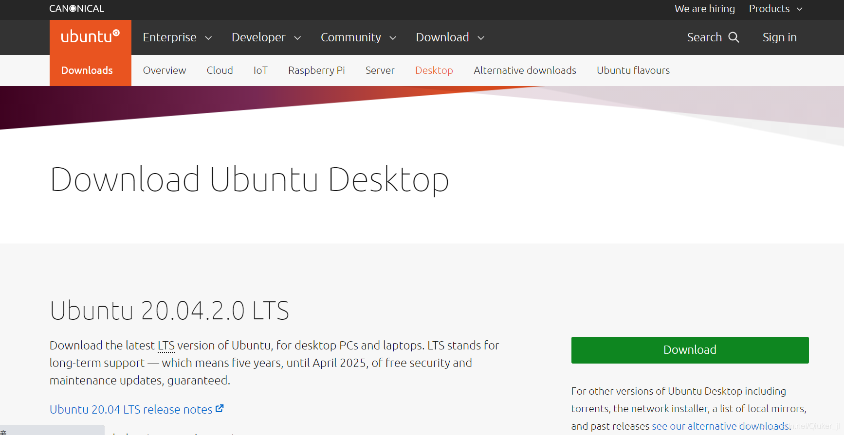The height and width of the screenshot is (435, 844).
Task: Go to the Cloud tab
Action: [x=220, y=70]
